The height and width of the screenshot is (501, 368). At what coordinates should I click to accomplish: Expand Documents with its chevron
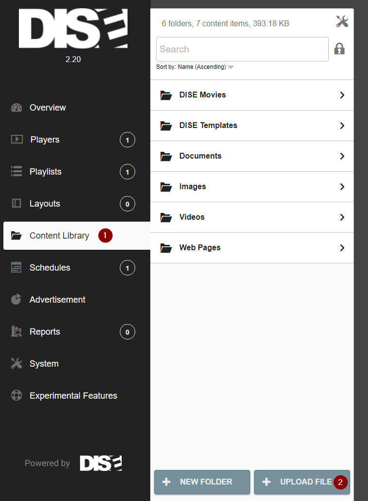click(342, 156)
